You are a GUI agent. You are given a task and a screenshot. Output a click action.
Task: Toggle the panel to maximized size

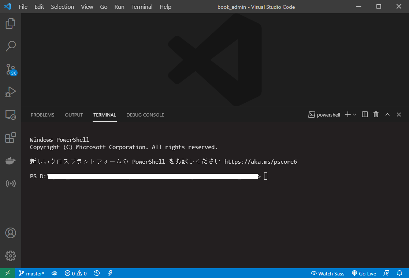pyautogui.click(x=387, y=114)
